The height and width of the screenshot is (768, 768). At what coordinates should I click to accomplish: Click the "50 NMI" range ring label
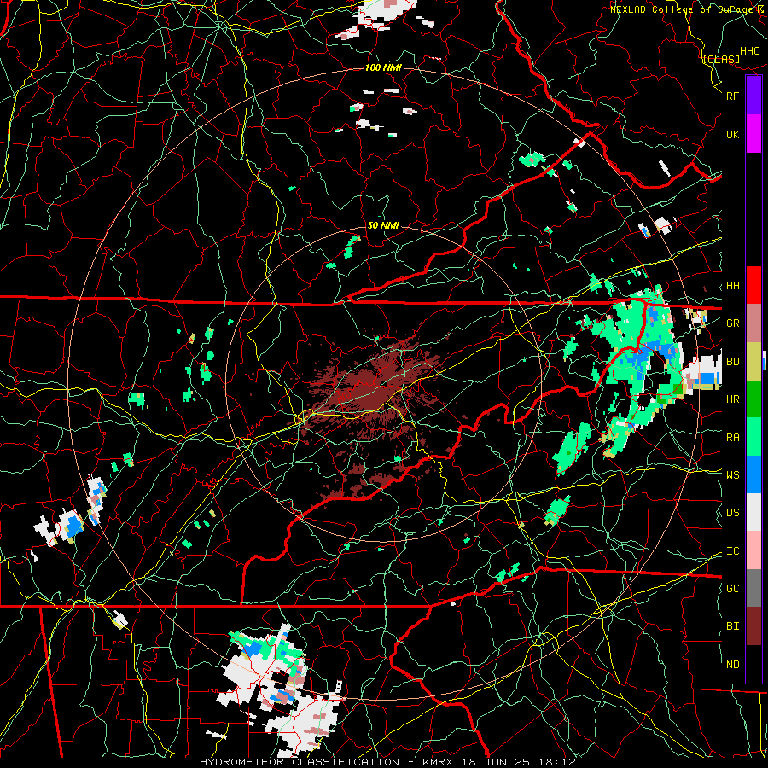pos(383,225)
